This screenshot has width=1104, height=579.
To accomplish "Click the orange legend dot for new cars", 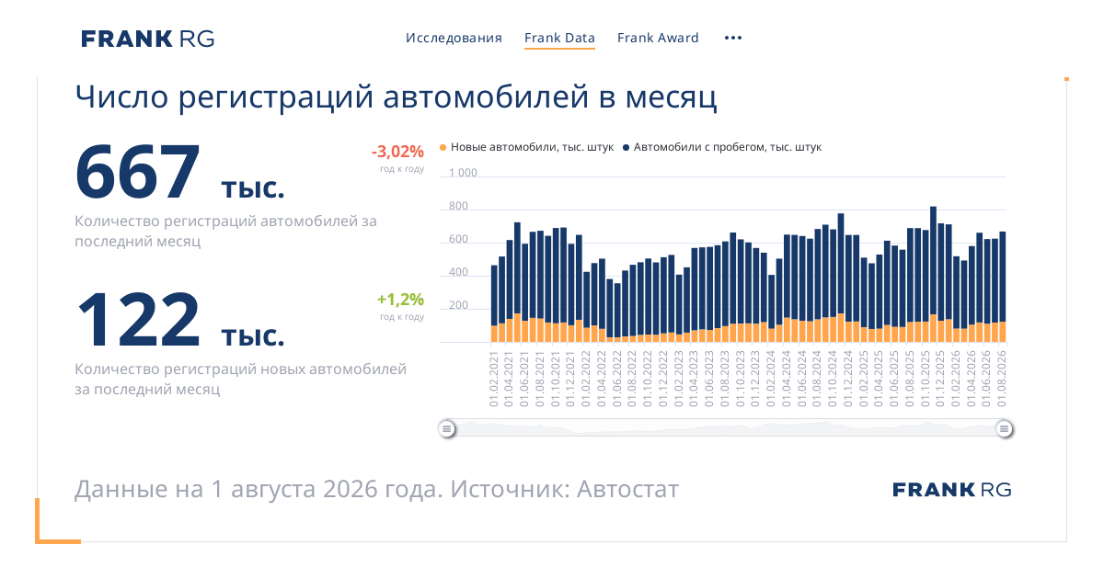I will point(443,147).
